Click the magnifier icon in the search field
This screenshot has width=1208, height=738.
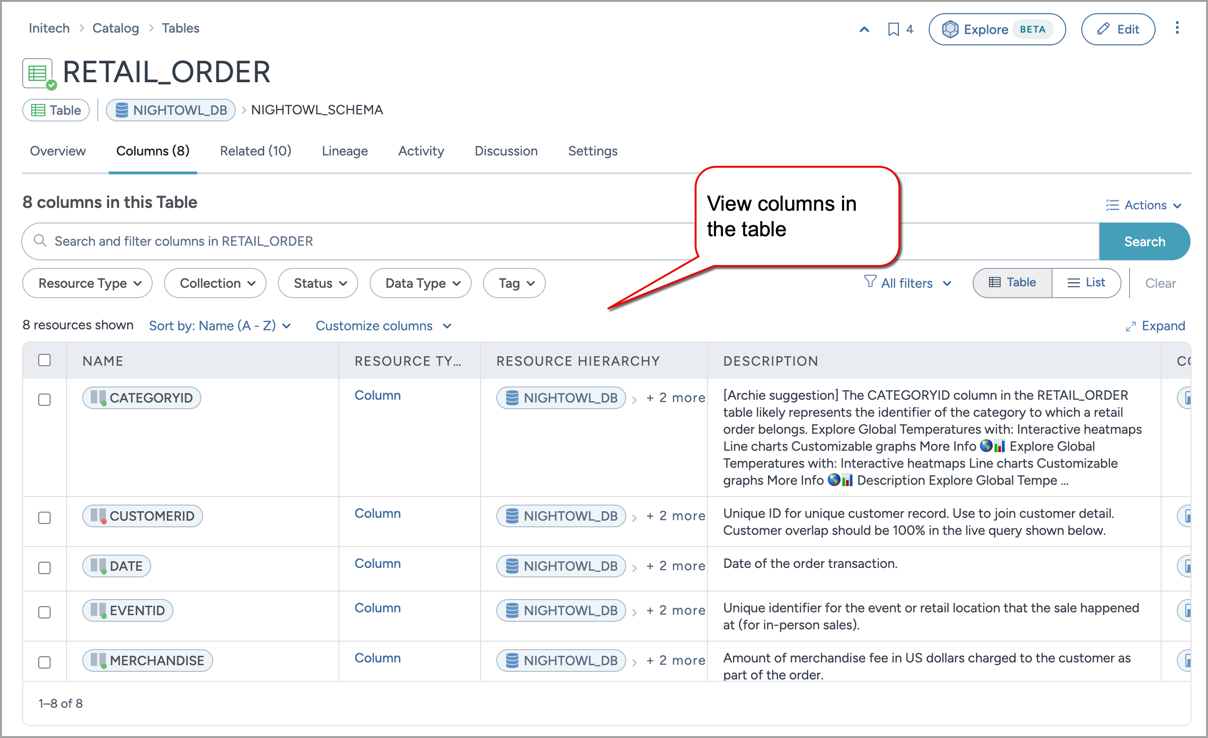point(40,240)
